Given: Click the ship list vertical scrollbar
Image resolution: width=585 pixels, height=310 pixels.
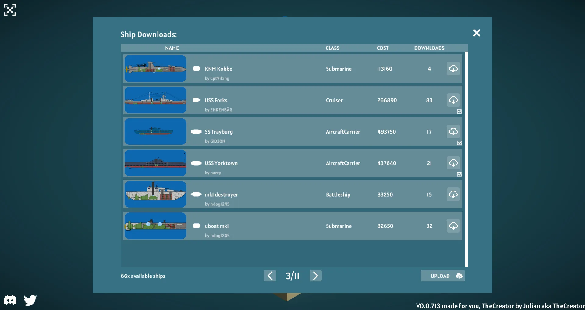Looking at the screenshot, I should coord(466,159).
